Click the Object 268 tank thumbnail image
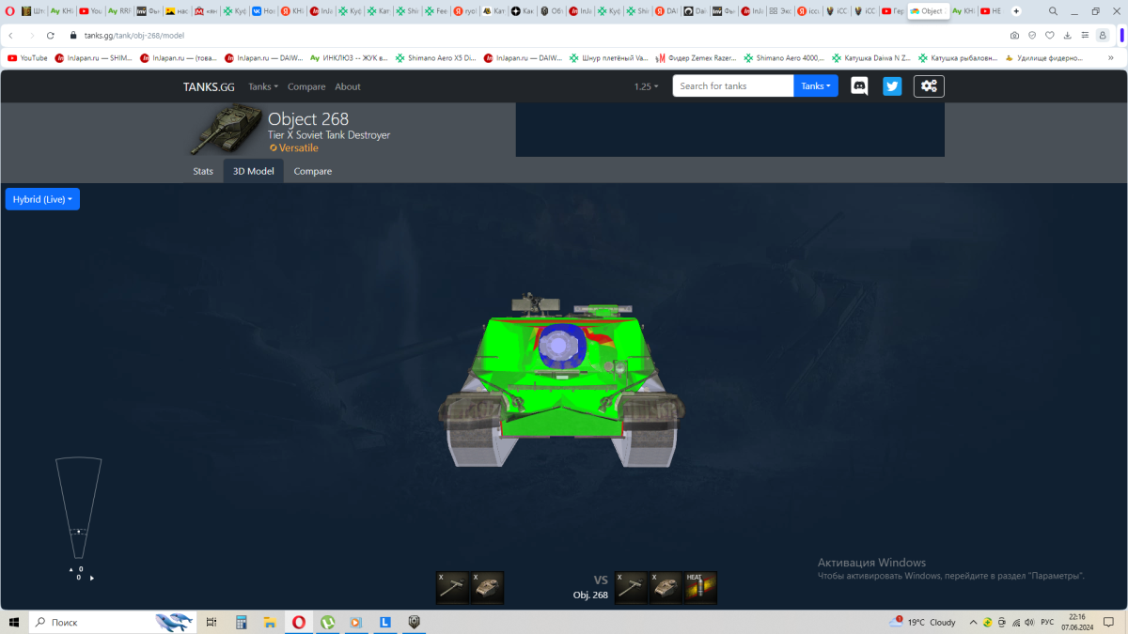Image resolution: width=1128 pixels, height=634 pixels. [x=226, y=130]
